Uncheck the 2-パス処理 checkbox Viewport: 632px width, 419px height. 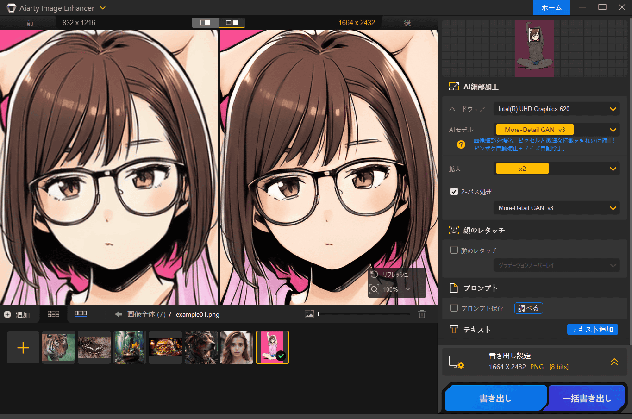454,192
